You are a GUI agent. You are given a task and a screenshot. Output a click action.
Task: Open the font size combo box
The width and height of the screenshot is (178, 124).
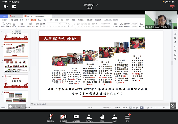coord(64,24)
